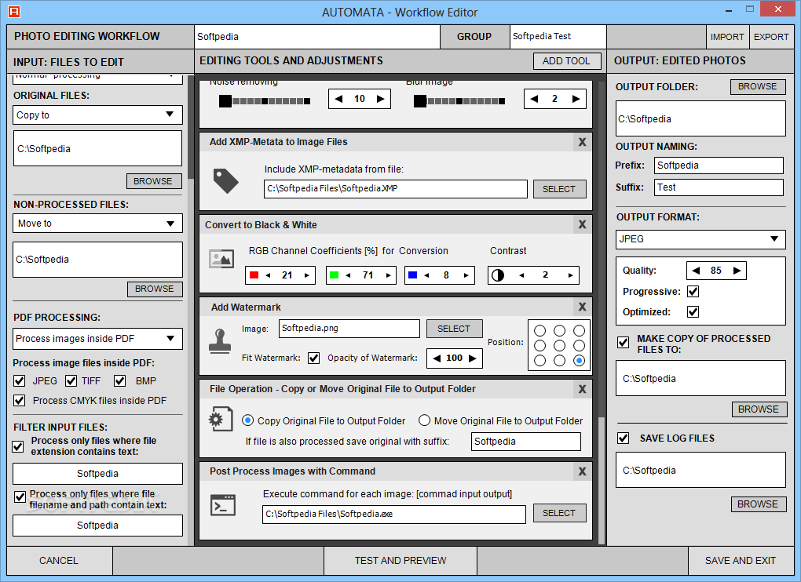Click the watermark stamp icon

[220, 341]
